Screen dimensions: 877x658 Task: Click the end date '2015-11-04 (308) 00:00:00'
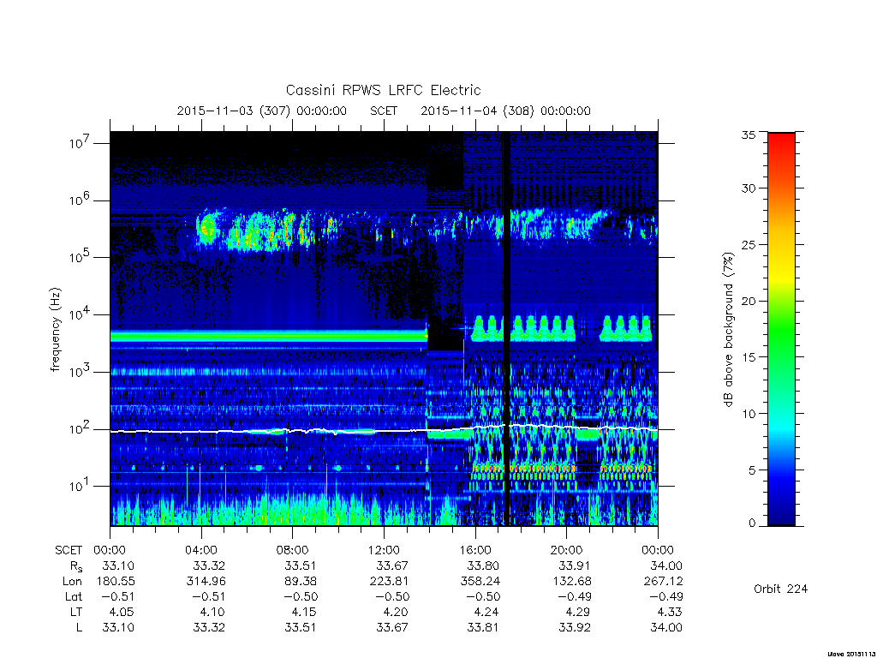coord(505,111)
